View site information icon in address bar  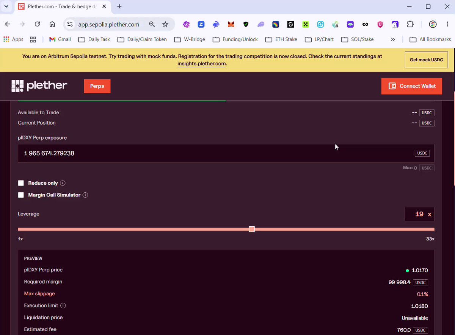pos(70,24)
